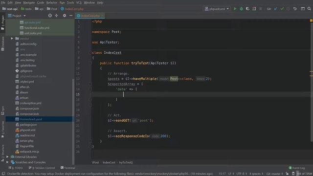Viewport: 313px width, 176px height.
Task: Change 4 spaces indent setting
Action: point(256,174)
